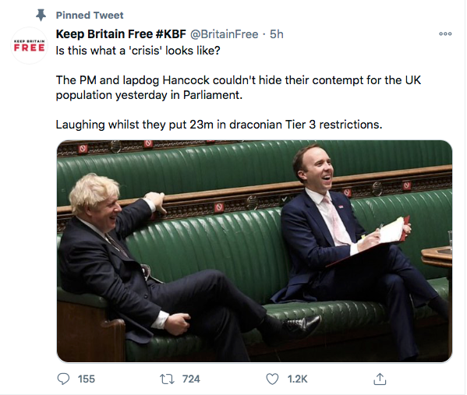Click the 5h timestamp of the tweet
This screenshot has height=395, width=467.
click(277, 34)
